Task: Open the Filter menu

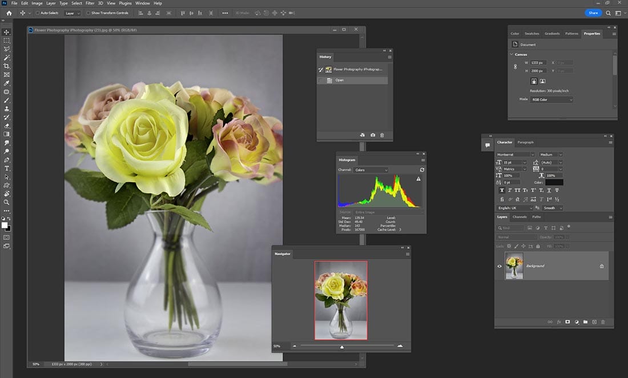Action: pyautogui.click(x=90, y=3)
